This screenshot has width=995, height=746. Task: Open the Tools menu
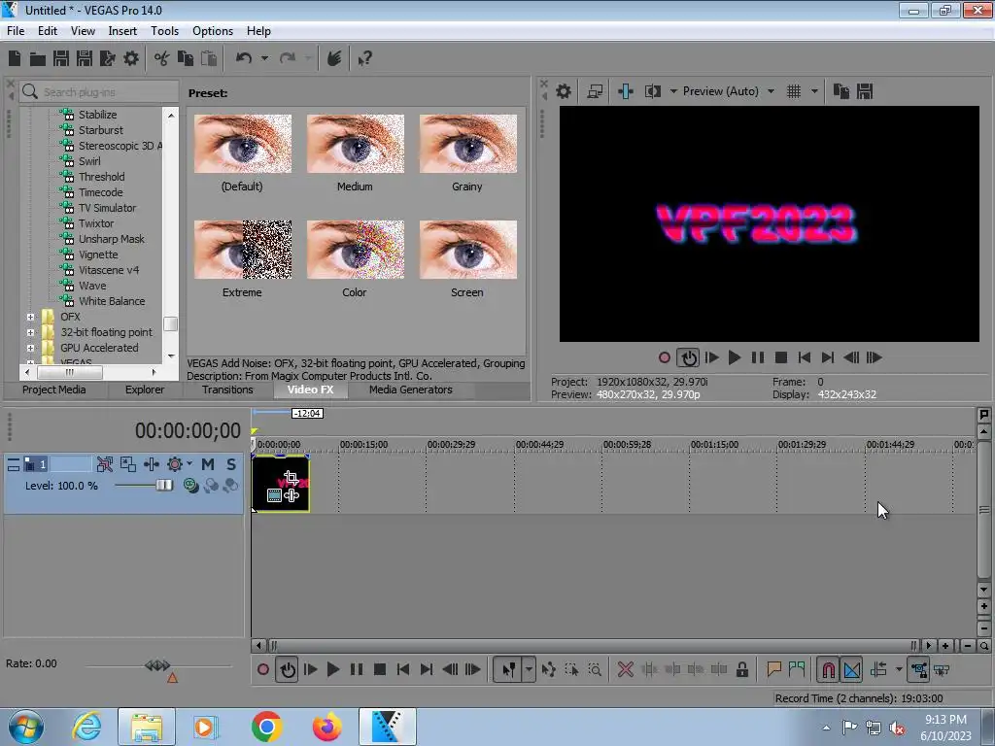(164, 31)
